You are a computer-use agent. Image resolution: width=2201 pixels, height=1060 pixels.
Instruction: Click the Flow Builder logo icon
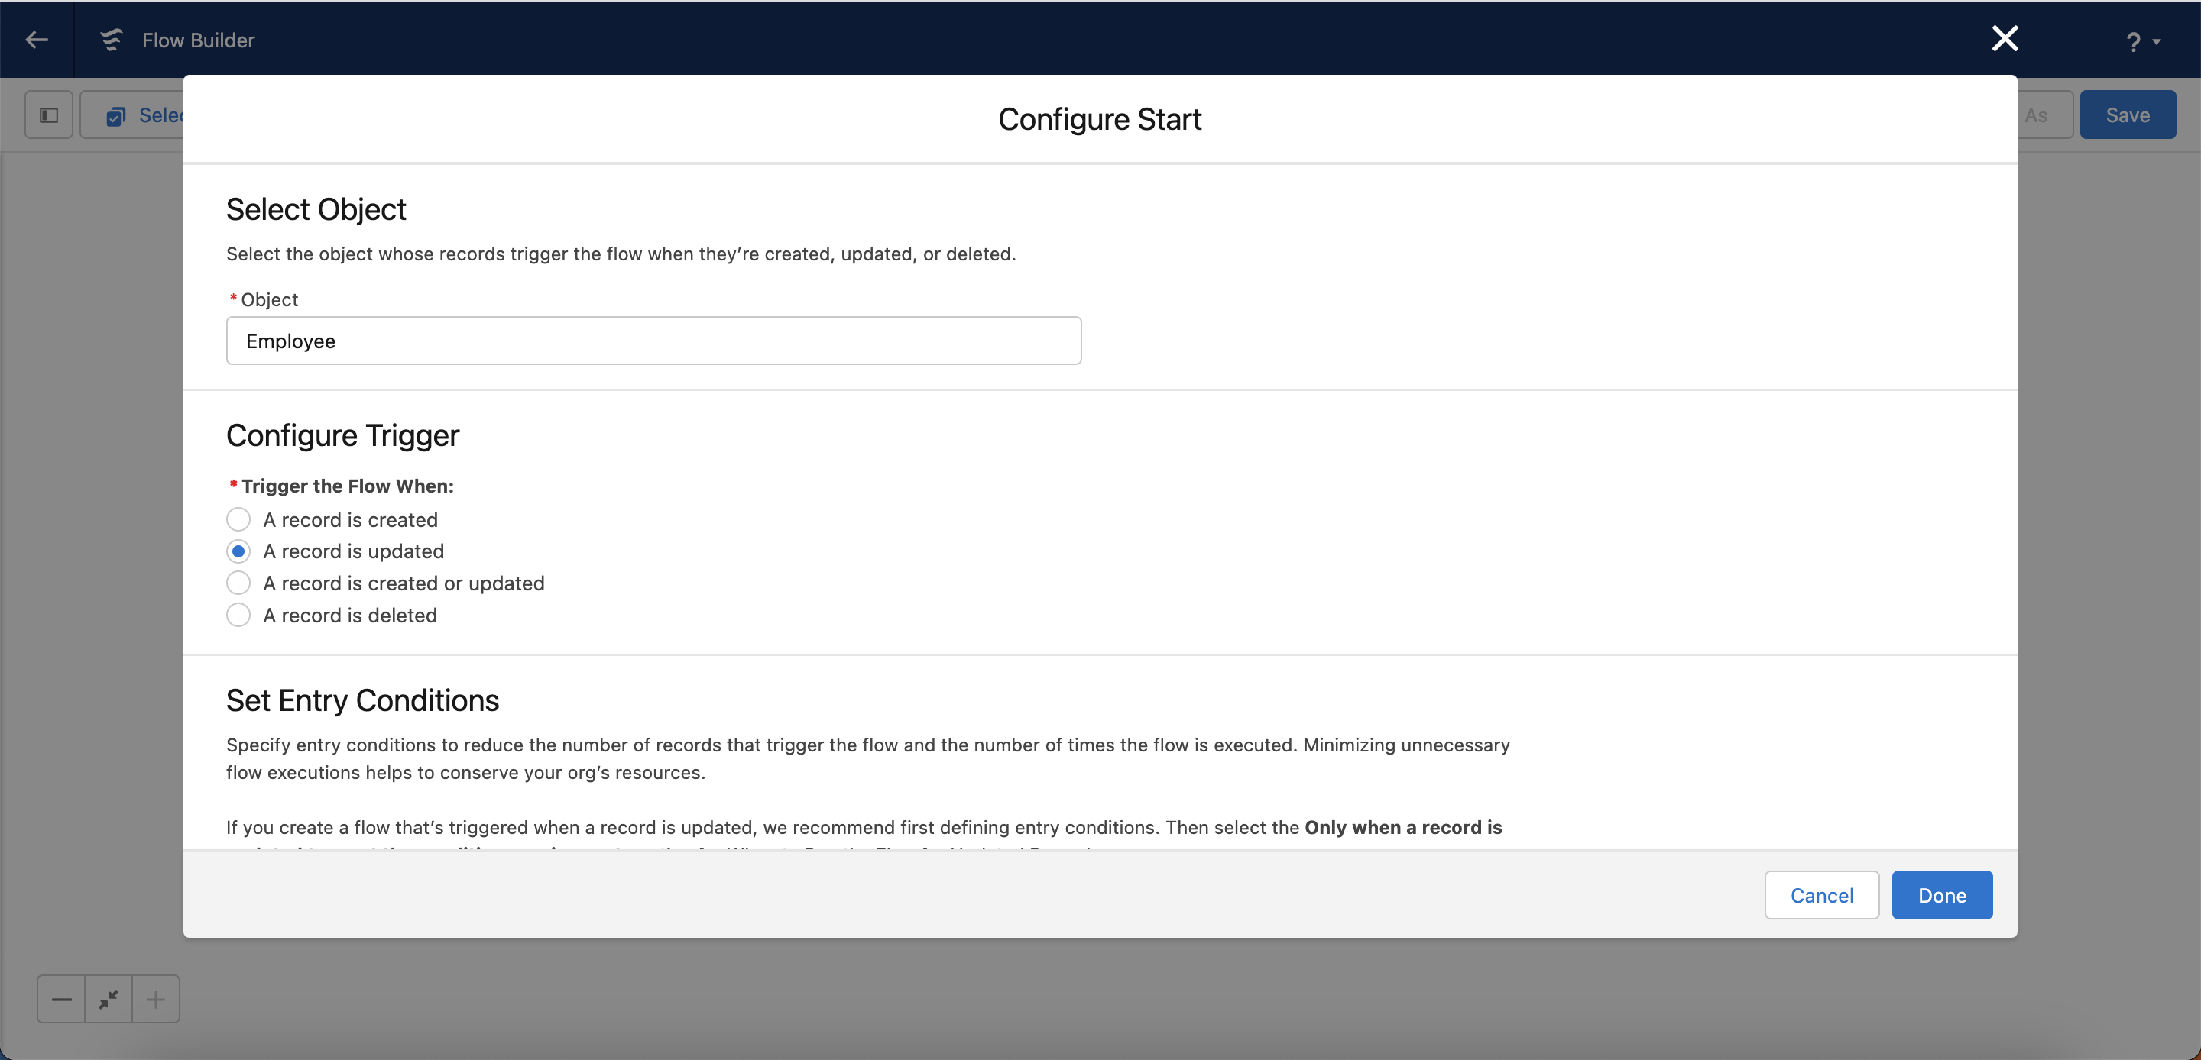pyautogui.click(x=111, y=39)
